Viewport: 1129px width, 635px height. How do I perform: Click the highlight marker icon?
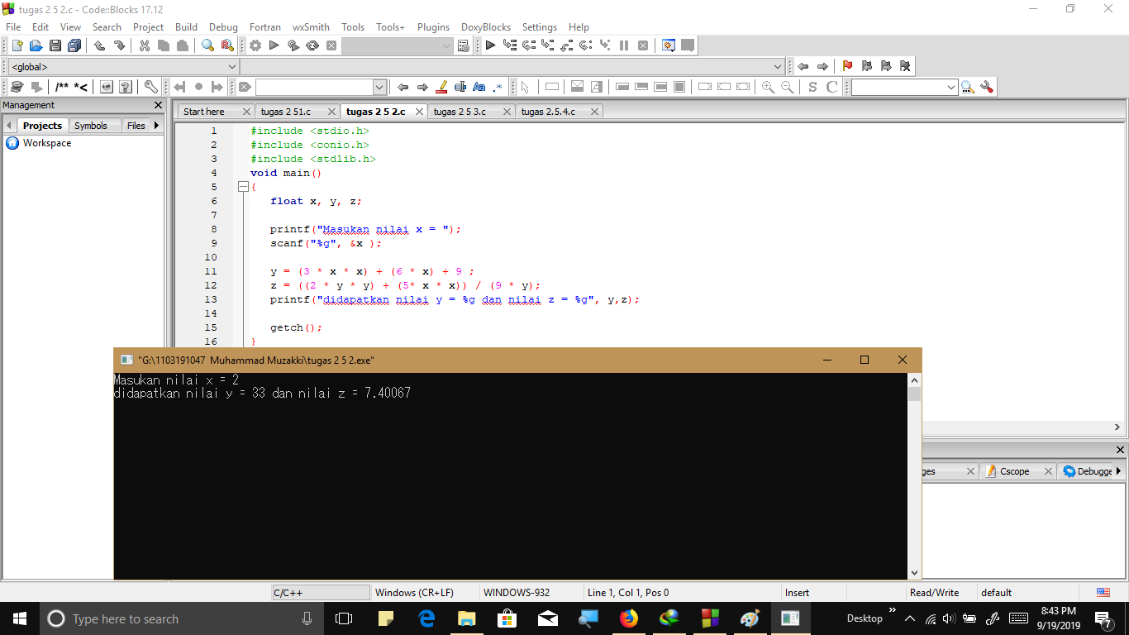click(x=441, y=87)
